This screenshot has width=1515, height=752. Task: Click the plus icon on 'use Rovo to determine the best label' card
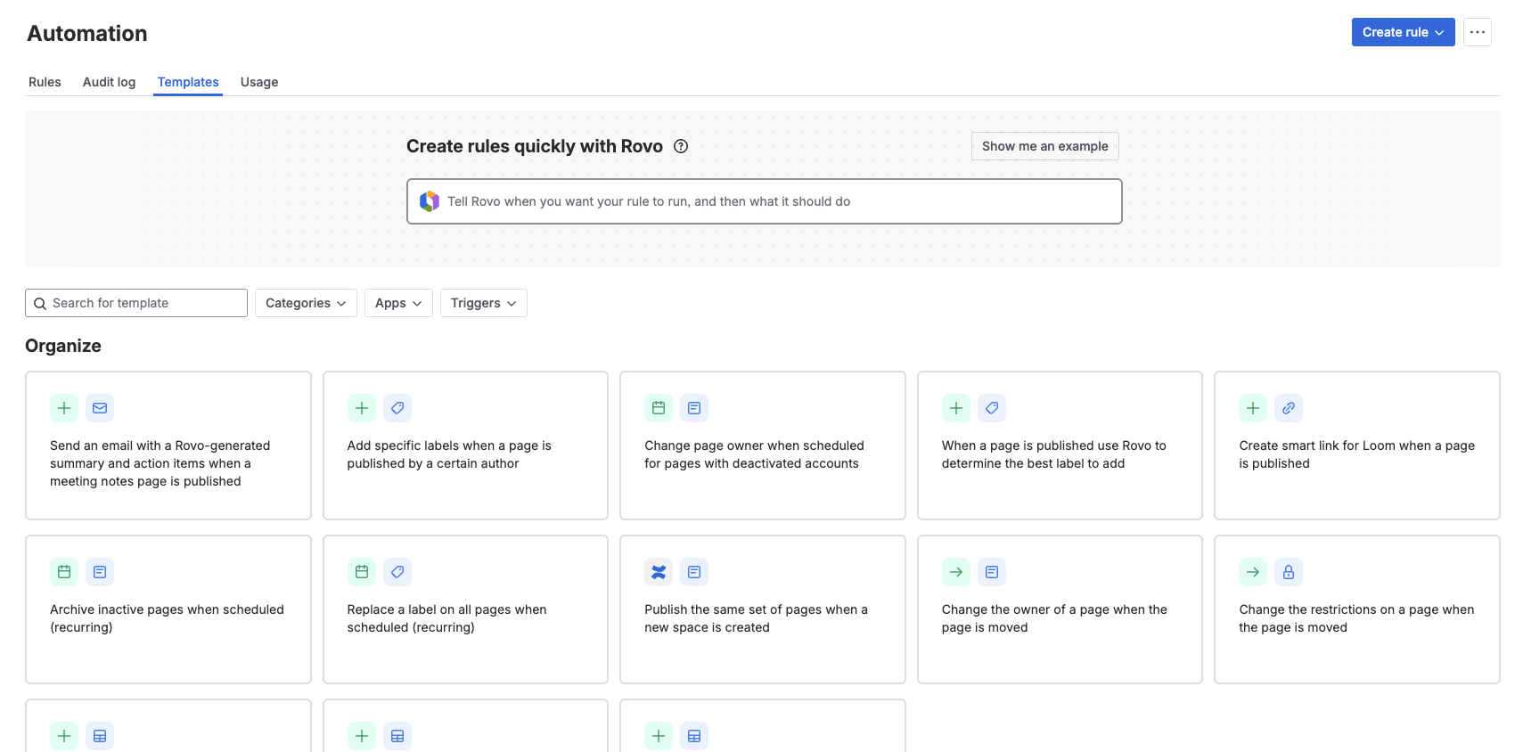956,408
